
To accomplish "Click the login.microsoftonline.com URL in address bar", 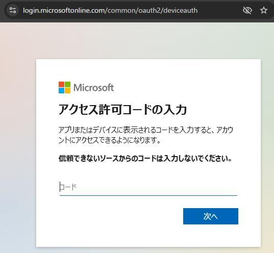I will (110, 11).
